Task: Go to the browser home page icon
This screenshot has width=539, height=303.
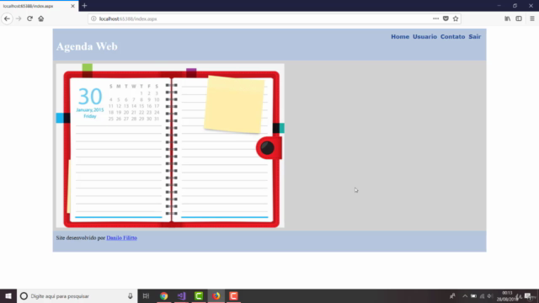Action: pos(41,19)
